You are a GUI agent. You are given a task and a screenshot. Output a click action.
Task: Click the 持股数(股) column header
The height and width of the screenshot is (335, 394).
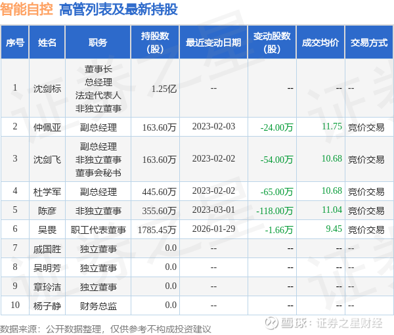pos(155,43)
